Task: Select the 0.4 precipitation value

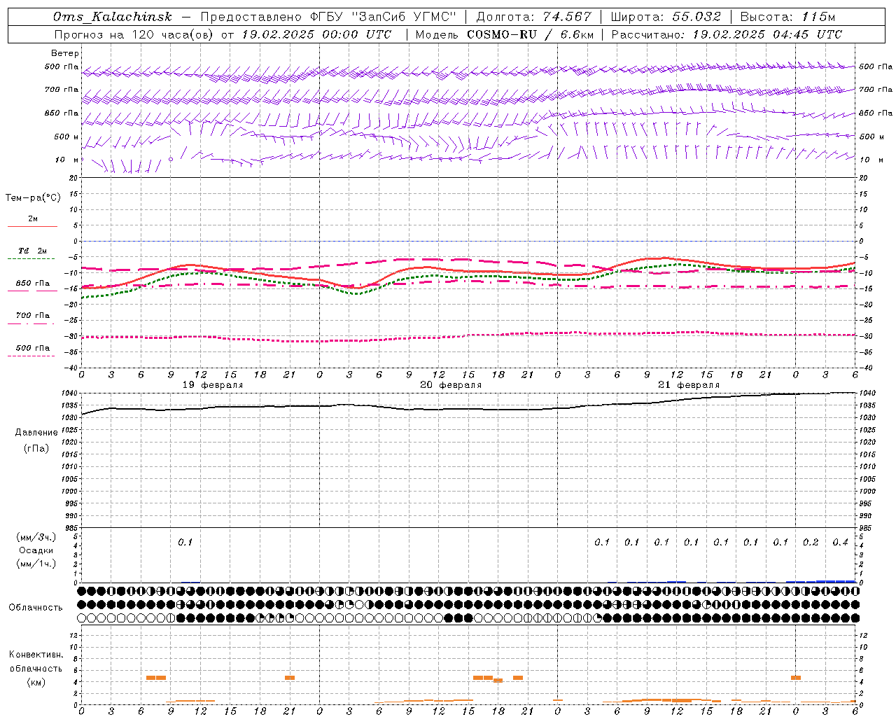Action: [x=840, y=542]
